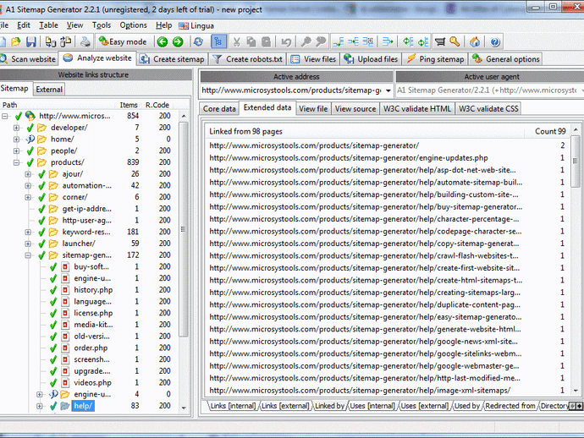Open the General options tab
The width and height of the screenshot is (584, 438).
[x=506, y=59]
